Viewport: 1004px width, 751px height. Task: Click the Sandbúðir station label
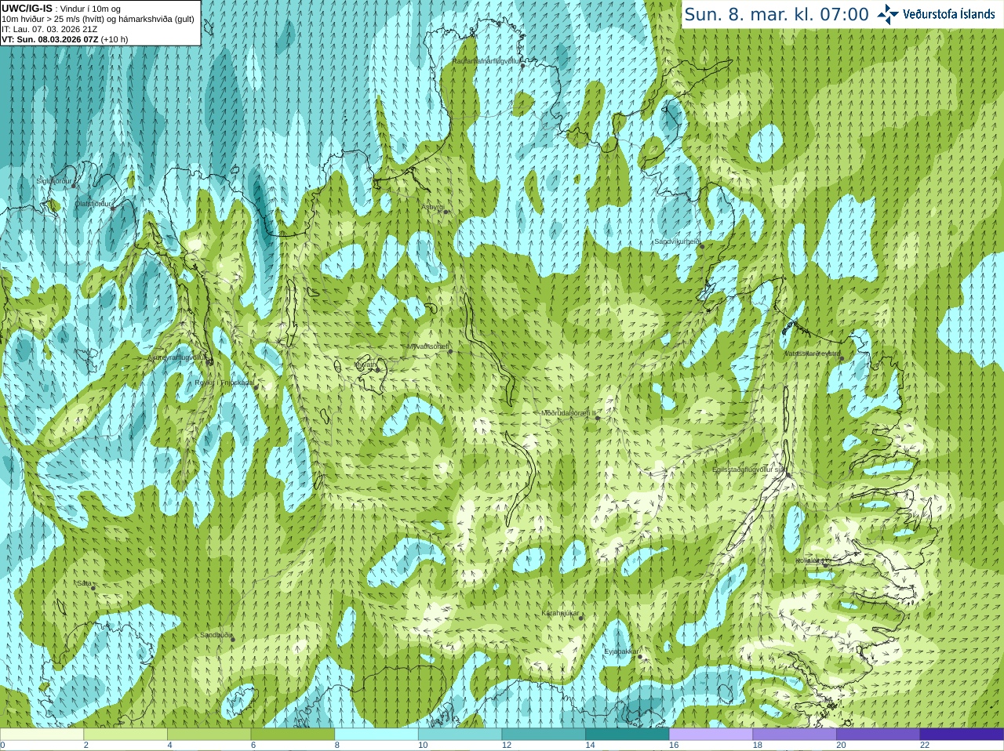tap(216, 635)
